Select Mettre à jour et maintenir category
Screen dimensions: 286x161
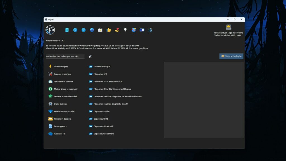tap(63, 89)
